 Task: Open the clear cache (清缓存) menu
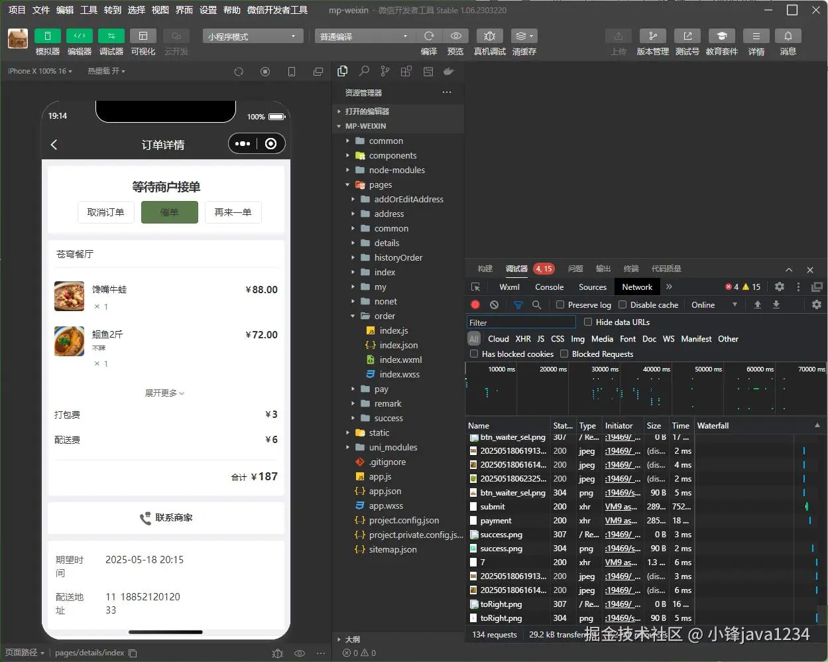[524, 36]
